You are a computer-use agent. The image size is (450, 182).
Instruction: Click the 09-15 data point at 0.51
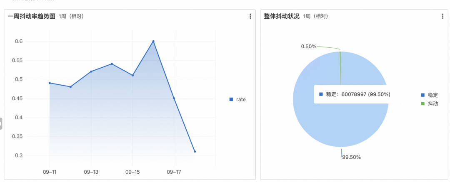[x=132, y=75]
